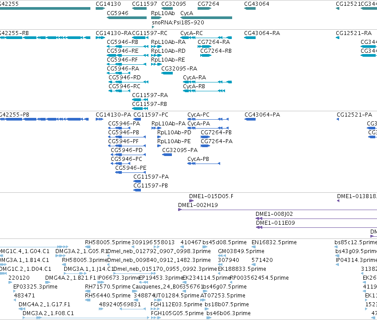Click protein CG5946-PA
This screenshot has height=320, width=377.
pyautogui.click(x=124, y=124)
